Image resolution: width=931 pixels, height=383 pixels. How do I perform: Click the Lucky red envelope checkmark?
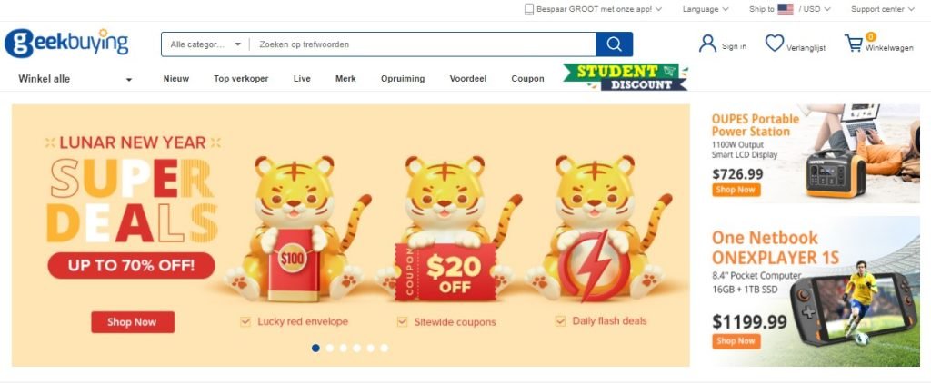(x=245, y=321)
